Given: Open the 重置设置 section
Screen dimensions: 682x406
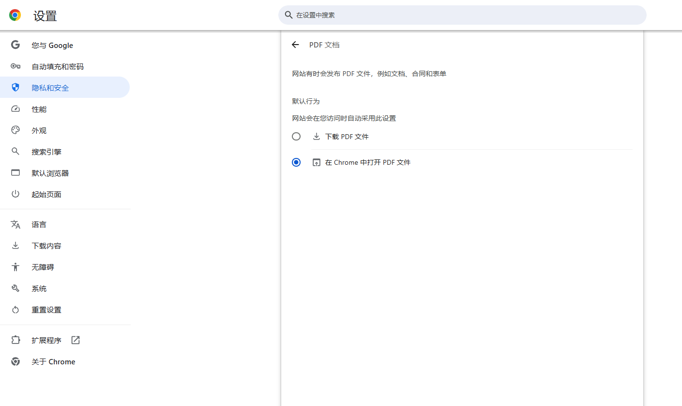Looking at the screenshot, I should click(x=65, y=310).
